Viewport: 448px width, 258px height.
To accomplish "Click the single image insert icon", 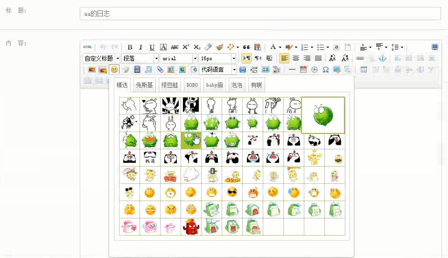I will [92, 70].
